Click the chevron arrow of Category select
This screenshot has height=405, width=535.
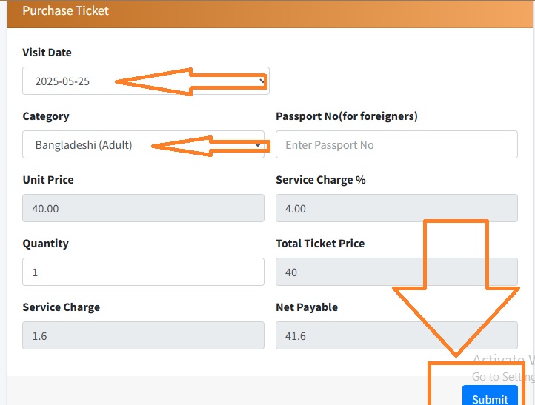click(x=258, y=145)
